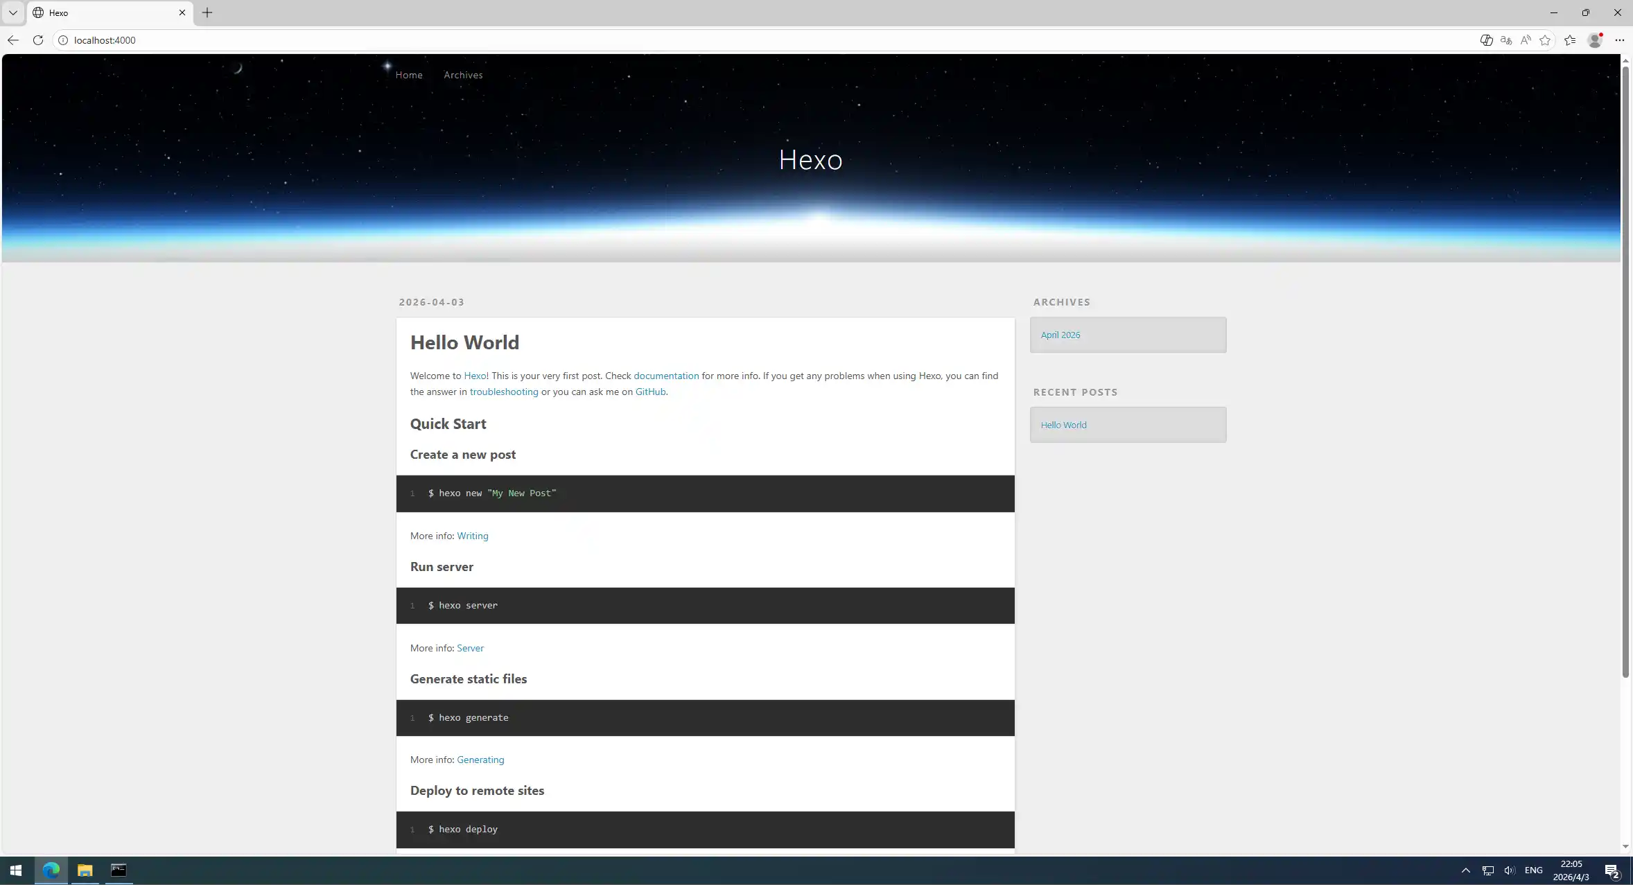Go to Home in site navigation
1633x885 pixels.
[409, 75]
